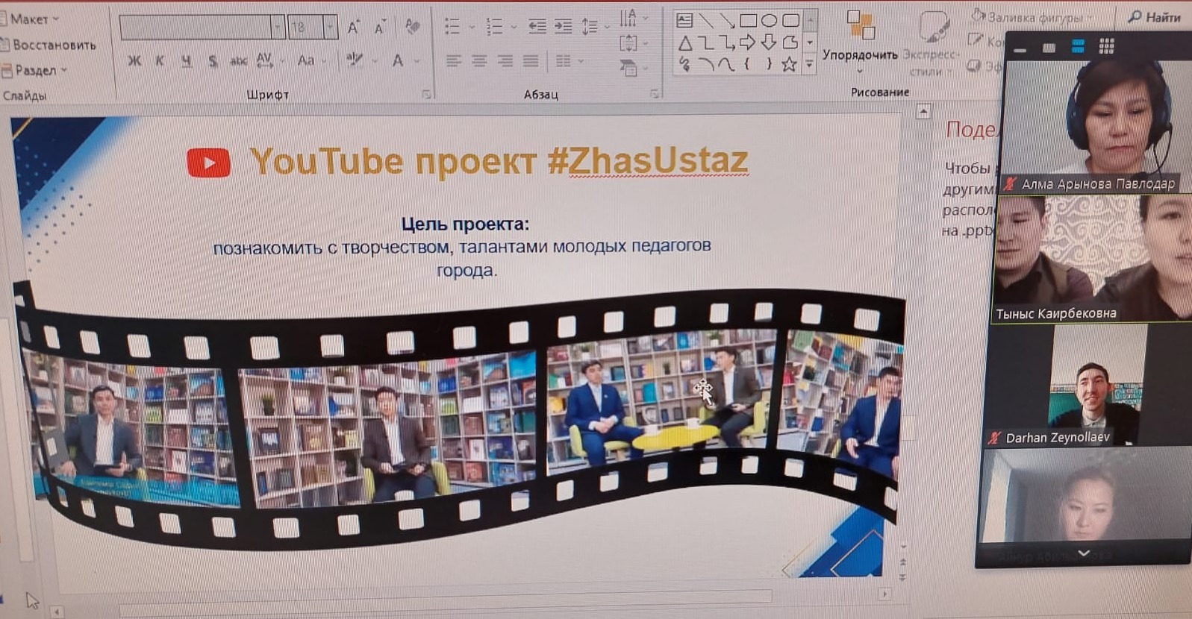Switch Zoom panel to multi-video strip view
This screenshot has width=1192, height=619.
pyautogui.click(x=1078, y=47)
